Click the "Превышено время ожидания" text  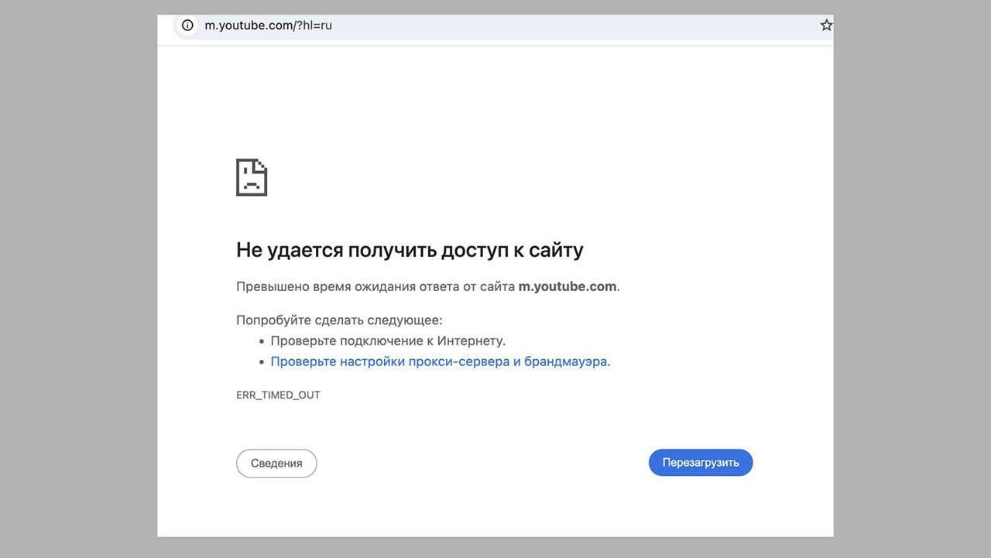[x=310, y=286]
